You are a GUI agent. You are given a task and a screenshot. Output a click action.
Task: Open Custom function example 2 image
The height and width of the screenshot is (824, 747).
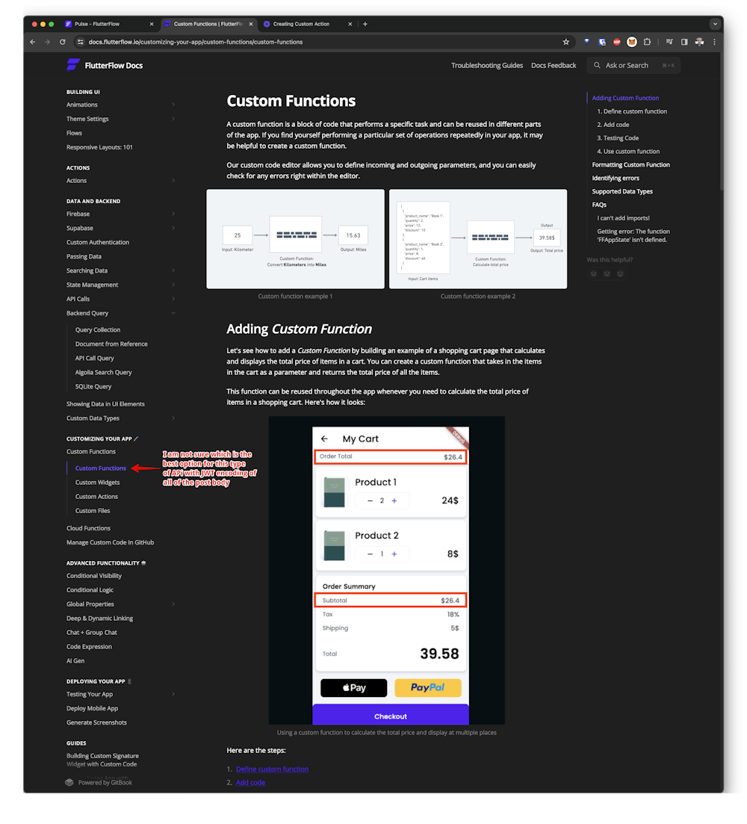[477, 238]
